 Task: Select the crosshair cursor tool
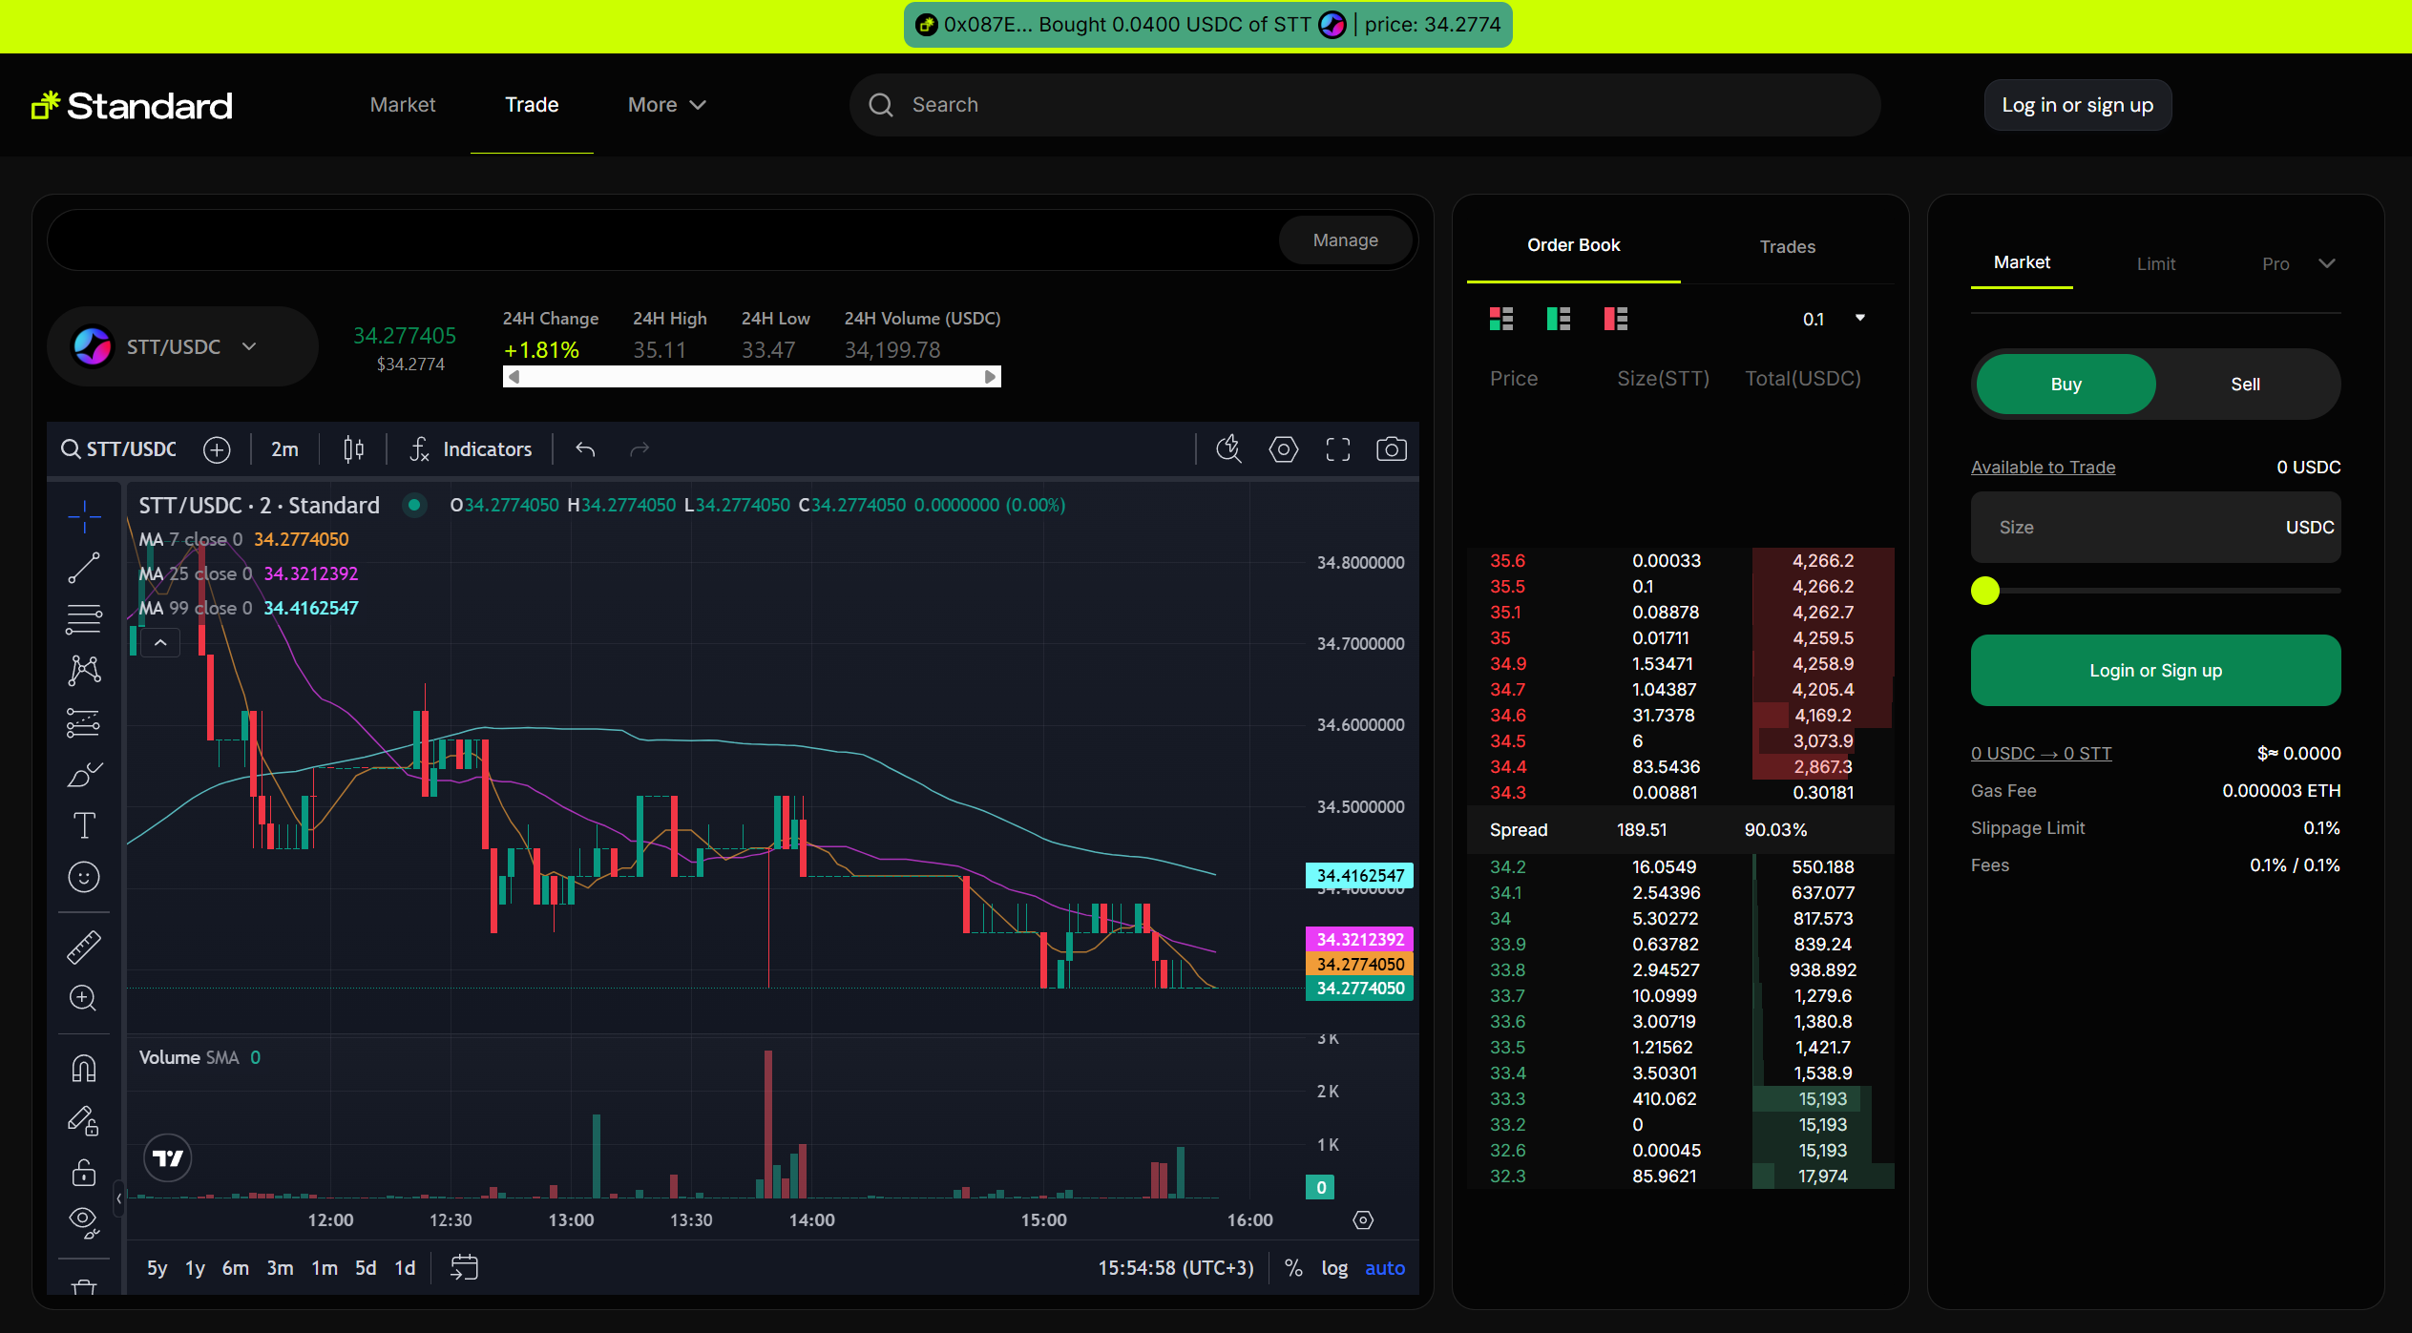point(84,516)
